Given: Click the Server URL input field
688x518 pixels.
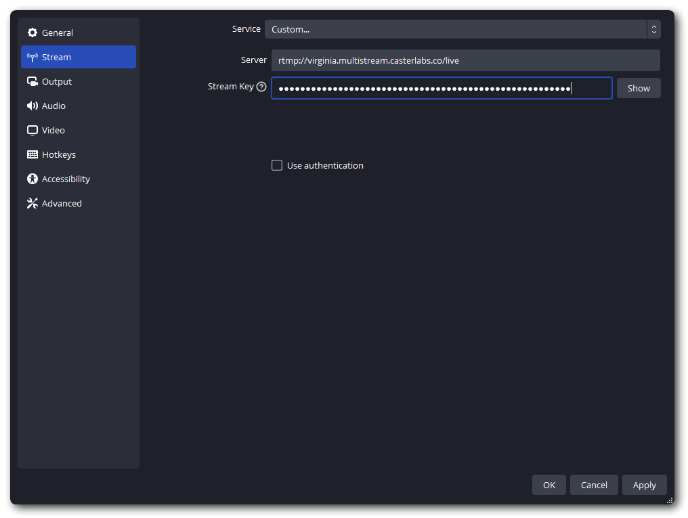Looking at the screenshot, I should (465, 60).
